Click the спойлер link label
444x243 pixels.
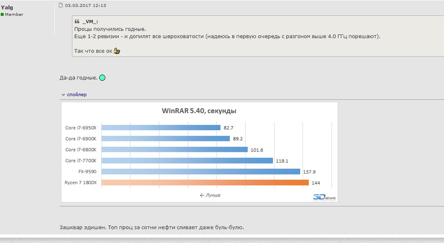coord(77,95)
